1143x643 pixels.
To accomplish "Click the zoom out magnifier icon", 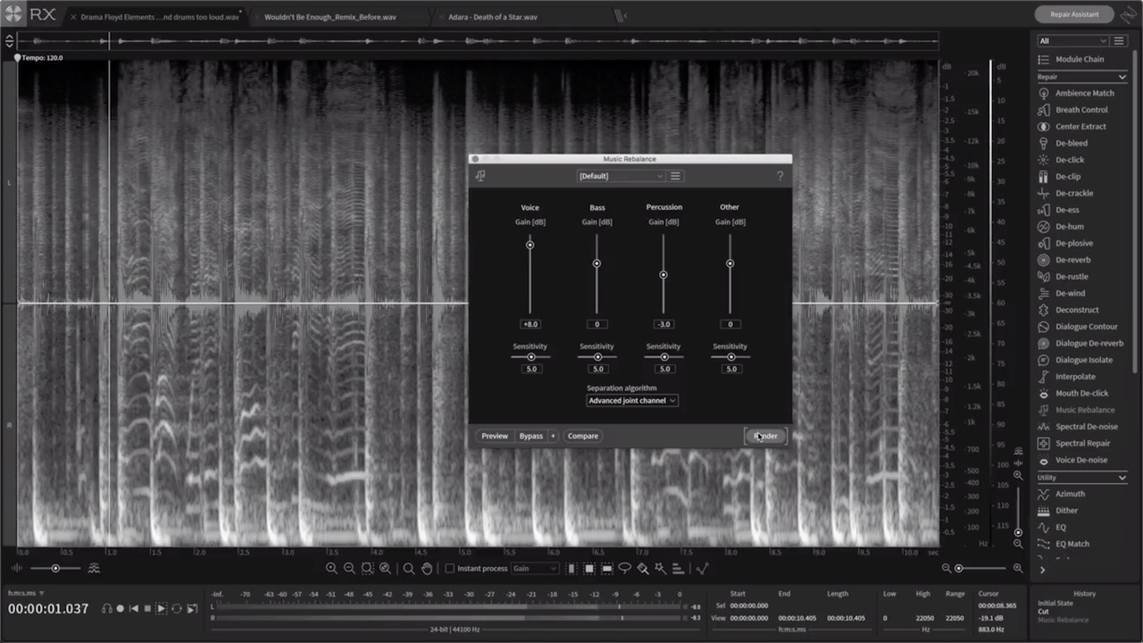I will tap(349, 568).
